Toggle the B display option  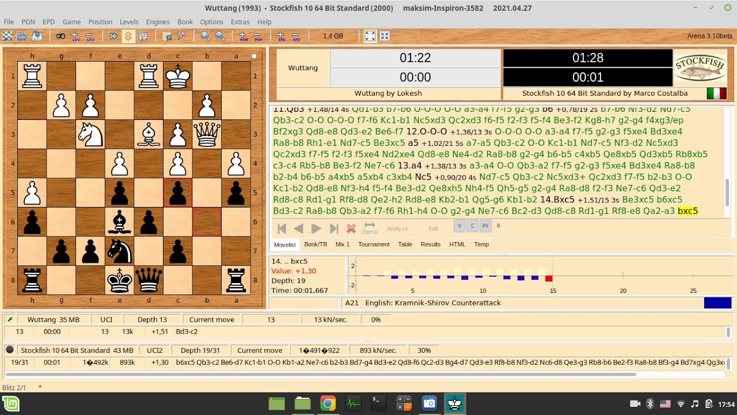[x=499, y=225]
